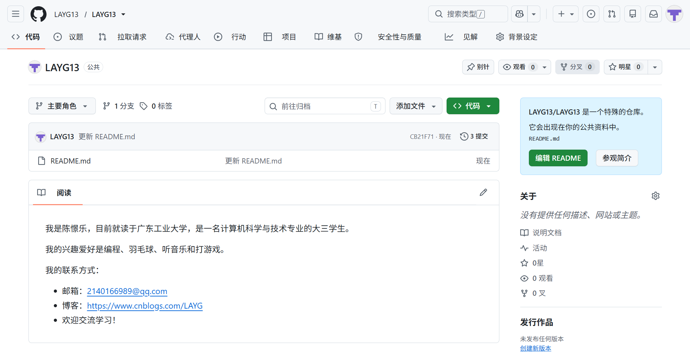690x360 pixels.
Task: Open pull requests icon in header
Action: point(612,14)
